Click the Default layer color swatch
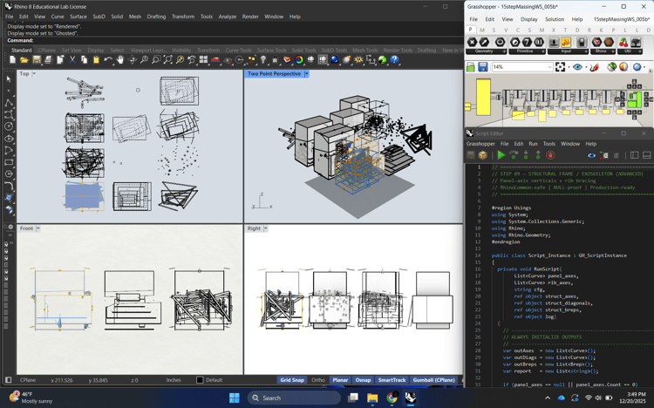The width and height of the screenshot is (654, 408). coord(200,380)
